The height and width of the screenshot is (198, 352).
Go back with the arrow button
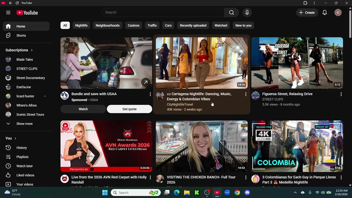coord(10,3)
